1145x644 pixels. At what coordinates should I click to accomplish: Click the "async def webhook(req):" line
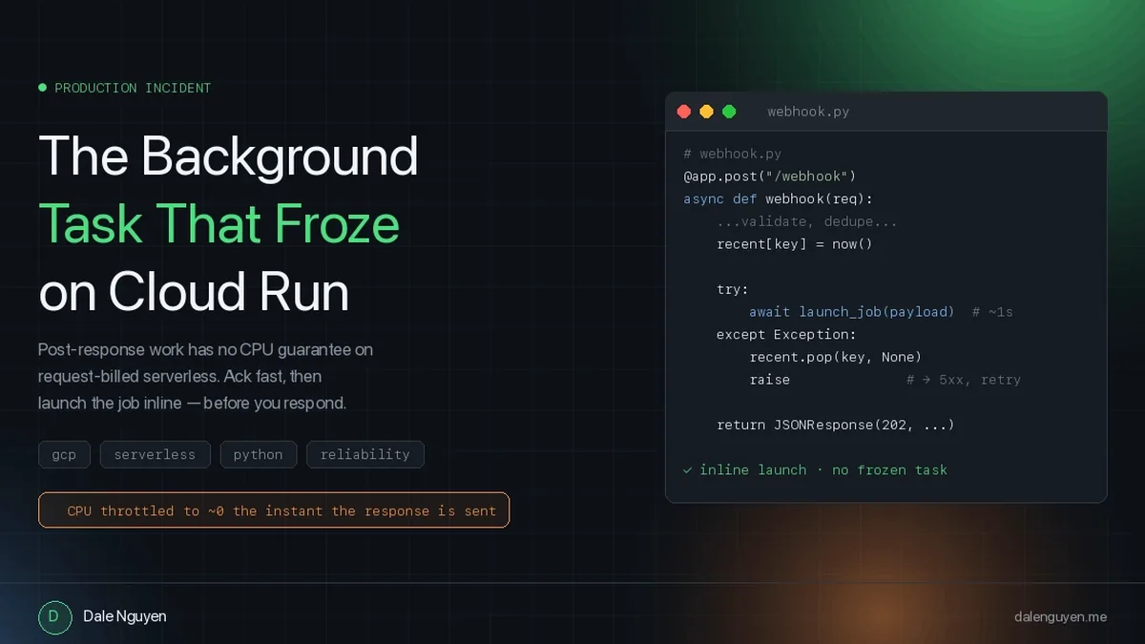[x=778, y=198]
